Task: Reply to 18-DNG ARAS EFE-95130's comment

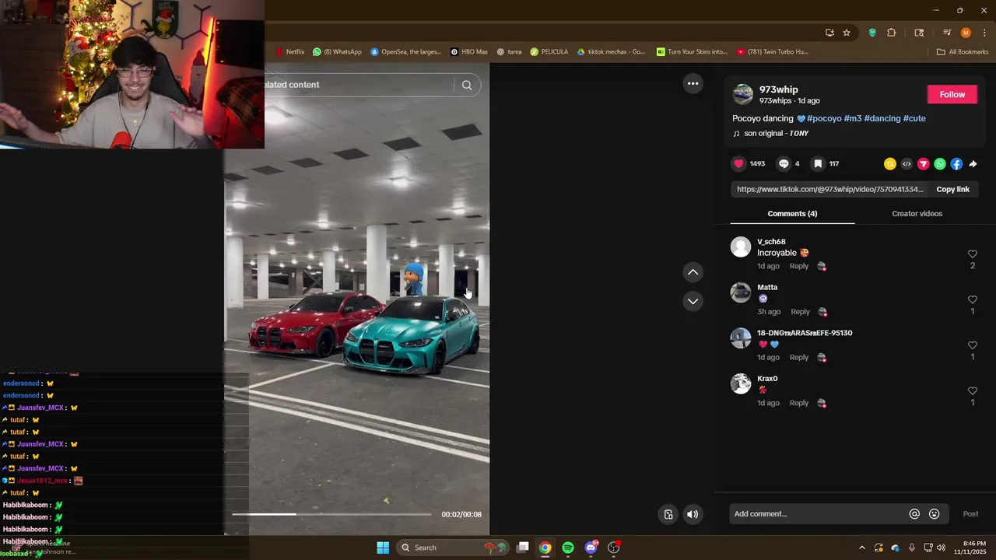Action: coord(799,358)
